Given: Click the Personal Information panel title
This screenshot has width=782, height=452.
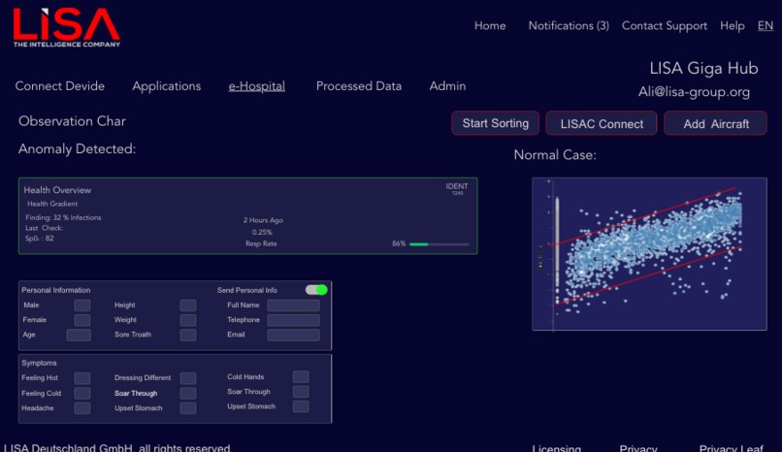Looking at the screenshot, I should pos(56,290).
